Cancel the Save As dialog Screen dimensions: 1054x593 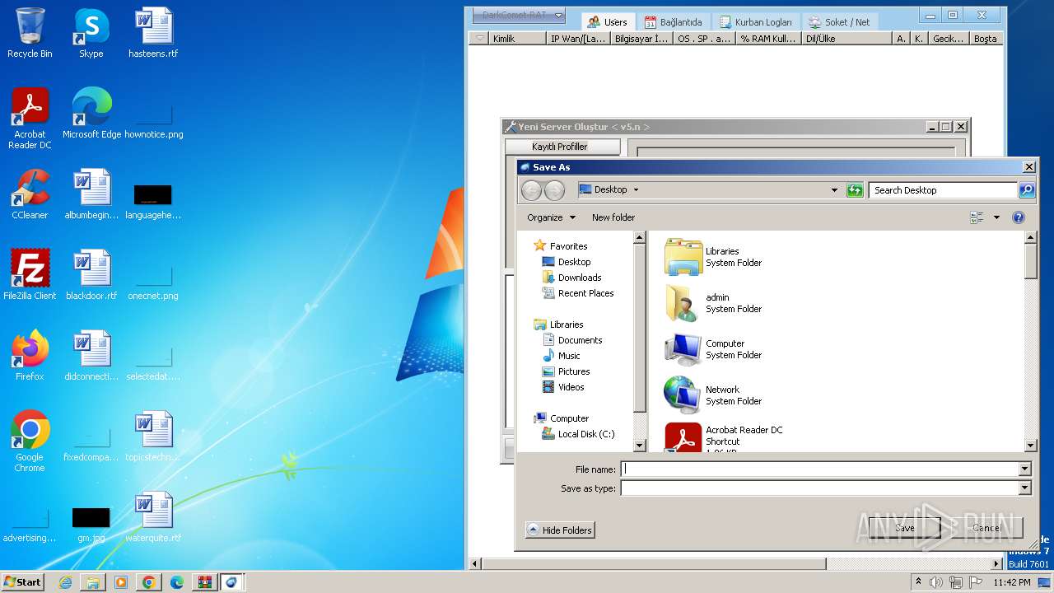(x=986, y=528)
